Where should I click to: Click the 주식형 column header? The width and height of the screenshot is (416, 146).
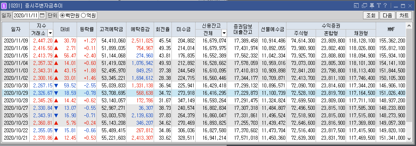(301, 33)
